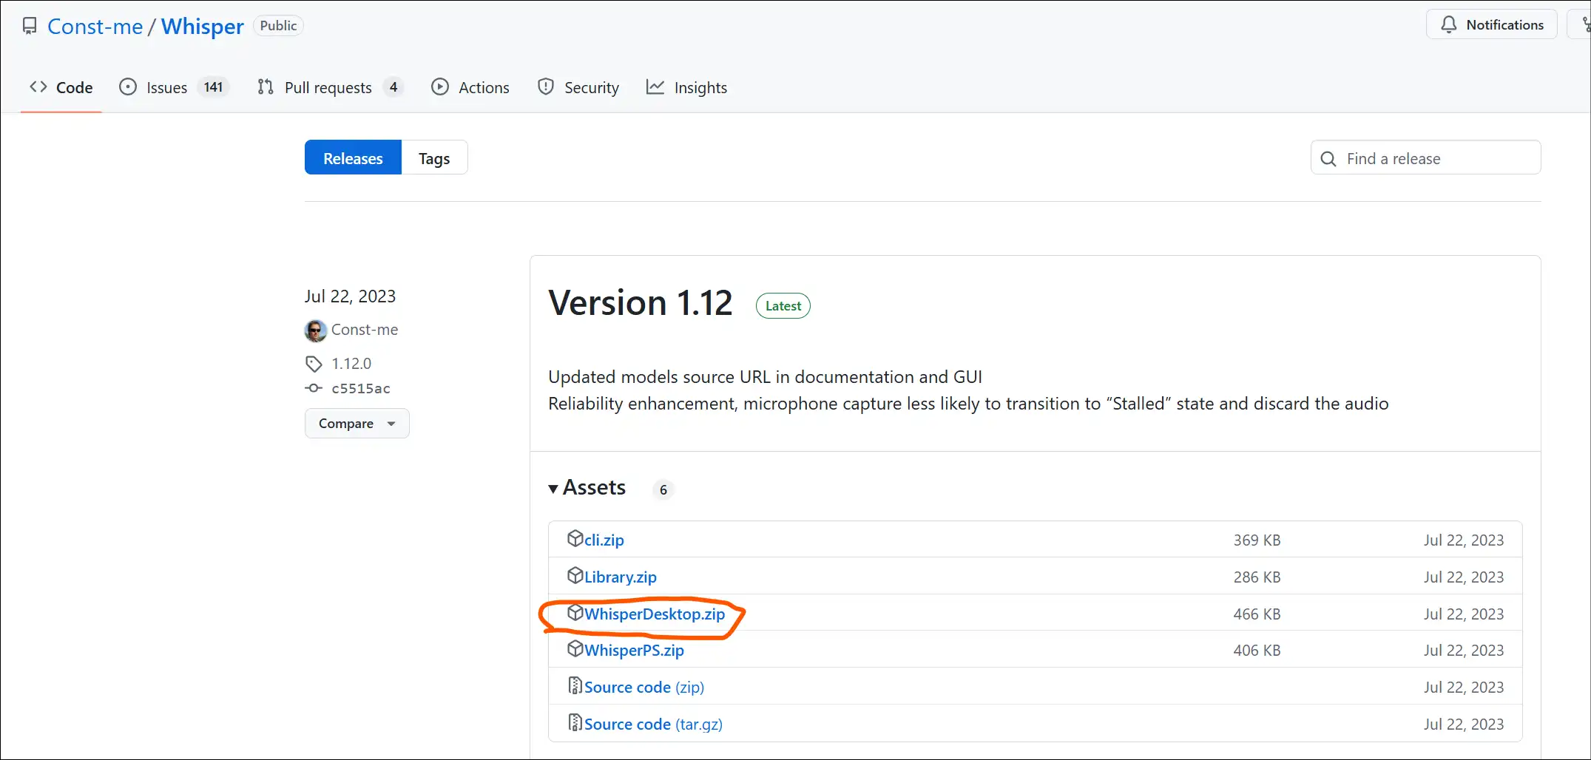Image resolution: width=1591 pixels, height=760 pixels.
Task: Click the Public visibility label
Action: pyautogui.click(x=278, y=26)
